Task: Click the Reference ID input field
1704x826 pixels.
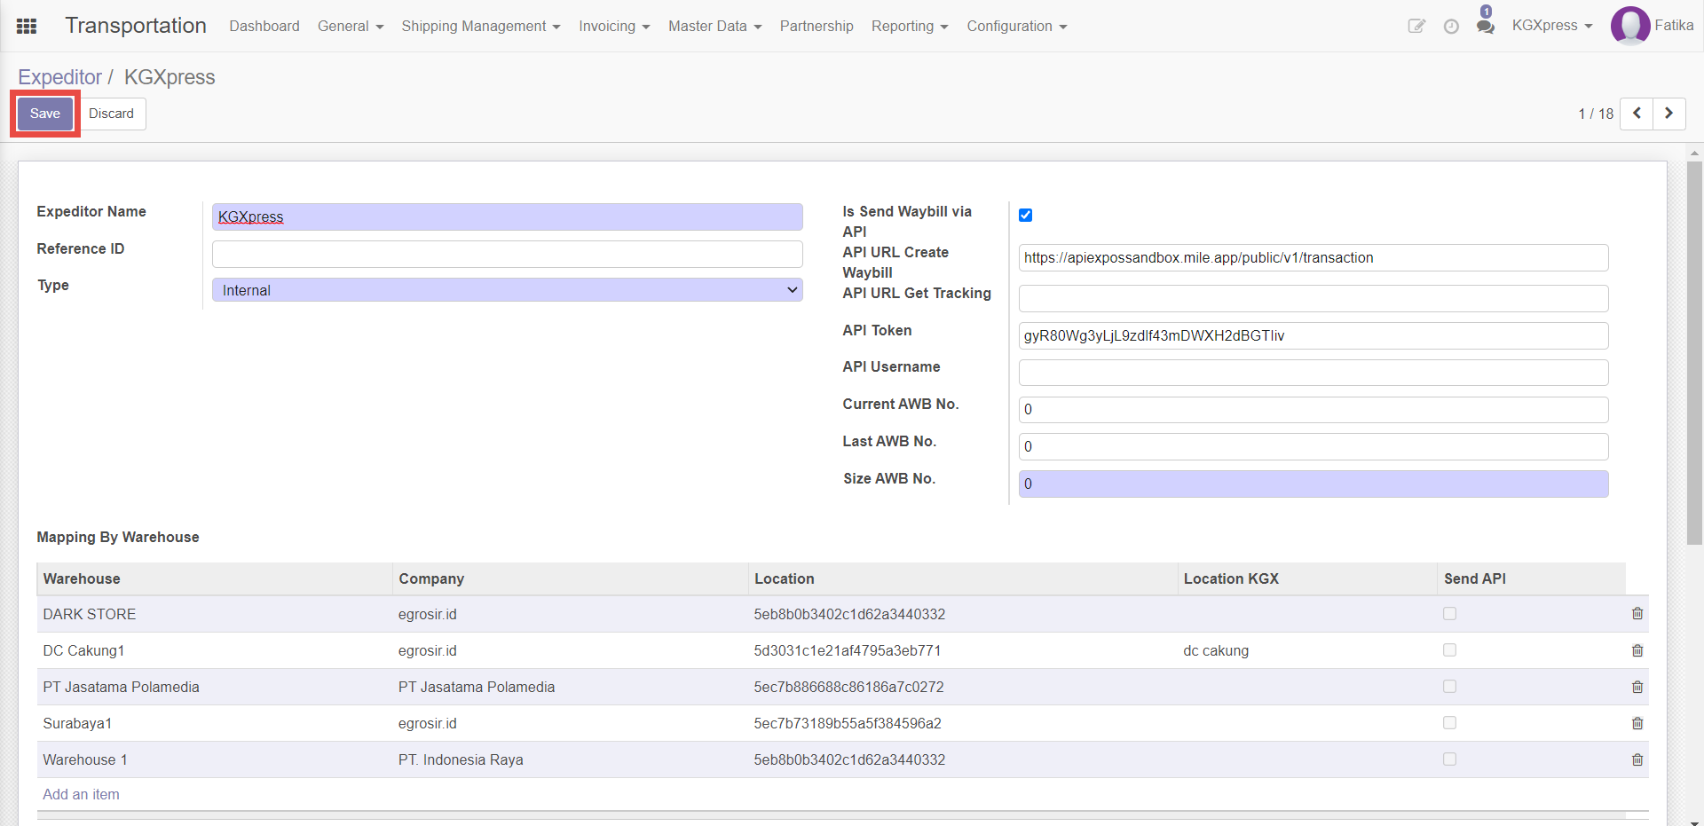Action: click(507, 254)
